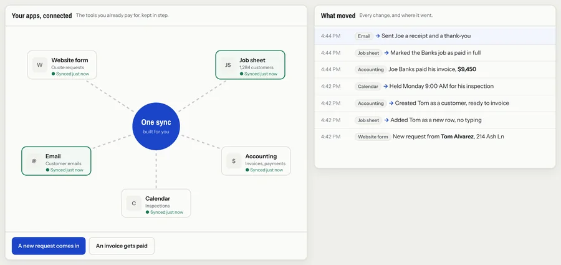Viewport: 561px width, 265px height.
Task: Click 'Inspections' subtitle on Calendar card
Action: coord(158,206)
